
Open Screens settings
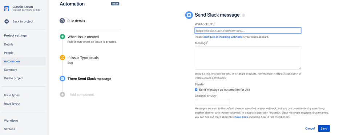(9, 129)
